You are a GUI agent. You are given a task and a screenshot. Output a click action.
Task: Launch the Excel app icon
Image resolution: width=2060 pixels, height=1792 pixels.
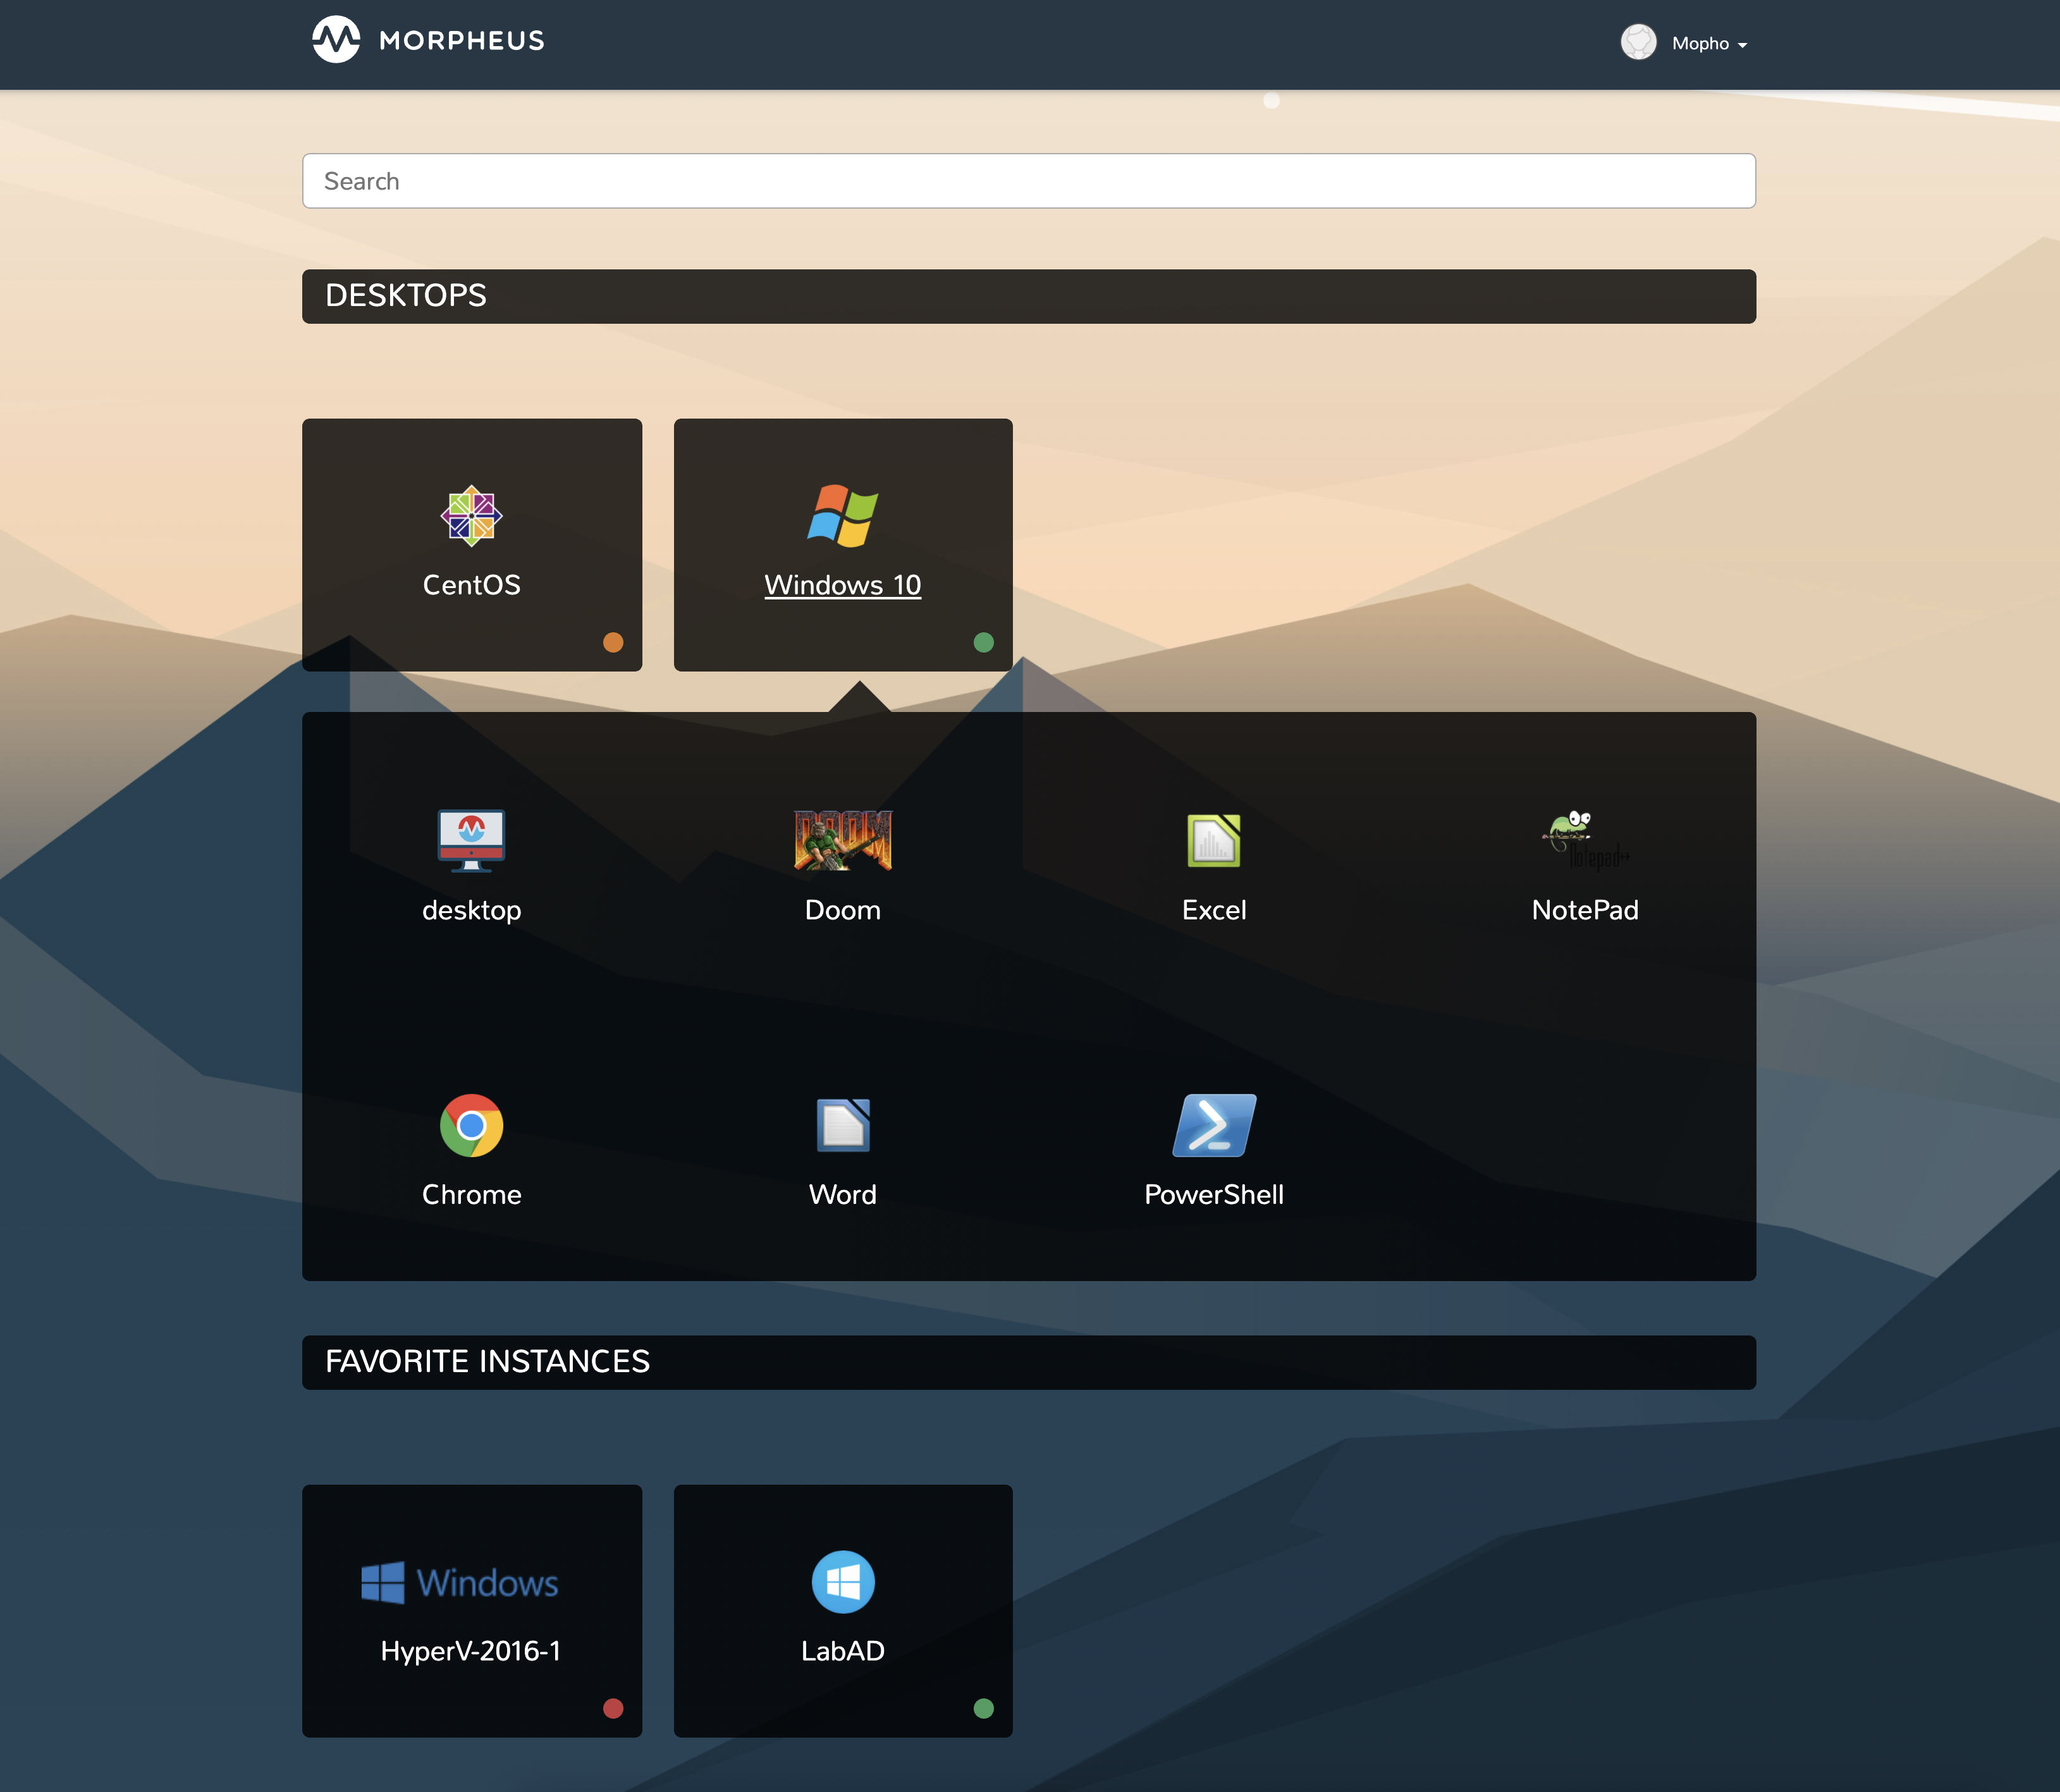pos(1213,840)
